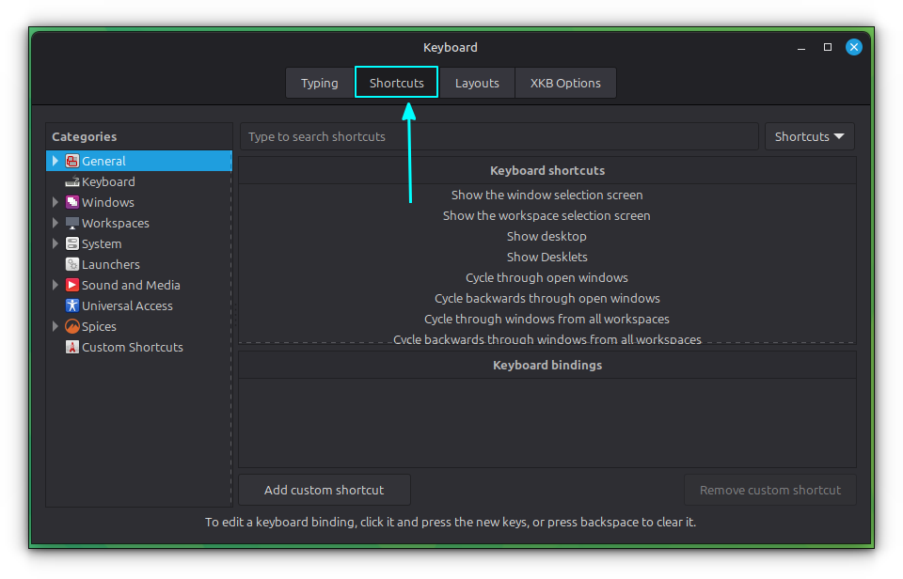Select the Custom Shortcuts icon
The width and height of the screenshot is (903, 579).
[71, 347]
